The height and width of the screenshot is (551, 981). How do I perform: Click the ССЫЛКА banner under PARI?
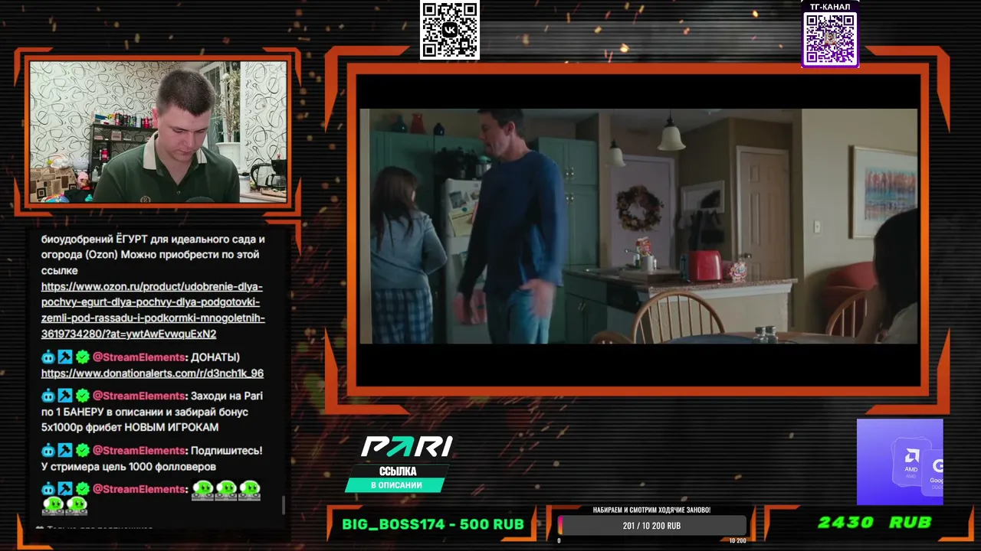[398, 471]
